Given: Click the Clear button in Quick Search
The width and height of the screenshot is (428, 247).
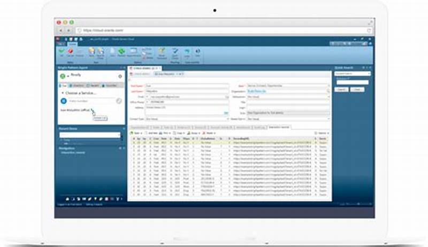Looking at the screenshot, I should [357, 89].
